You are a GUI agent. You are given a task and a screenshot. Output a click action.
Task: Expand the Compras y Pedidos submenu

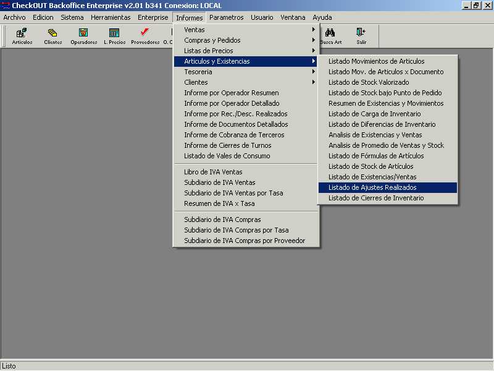click(245, 40)
